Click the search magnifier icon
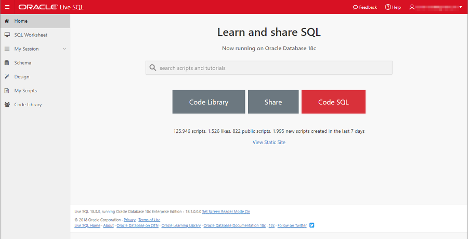The height and width of the screenshot is (239, 468). [x=153, y=68]
